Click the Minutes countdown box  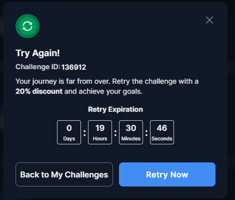[x=131, y=132]
